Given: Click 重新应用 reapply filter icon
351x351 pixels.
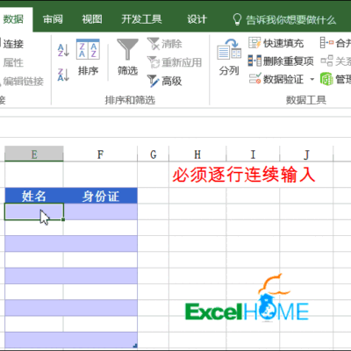Looking at the screenshot, I should coord(154,62).
